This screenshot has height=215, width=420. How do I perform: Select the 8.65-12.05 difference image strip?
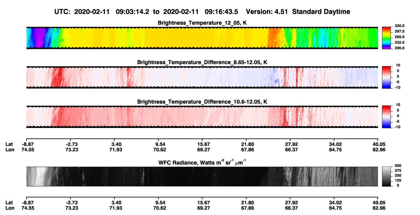pyautogui.click(x=202, y=77)
